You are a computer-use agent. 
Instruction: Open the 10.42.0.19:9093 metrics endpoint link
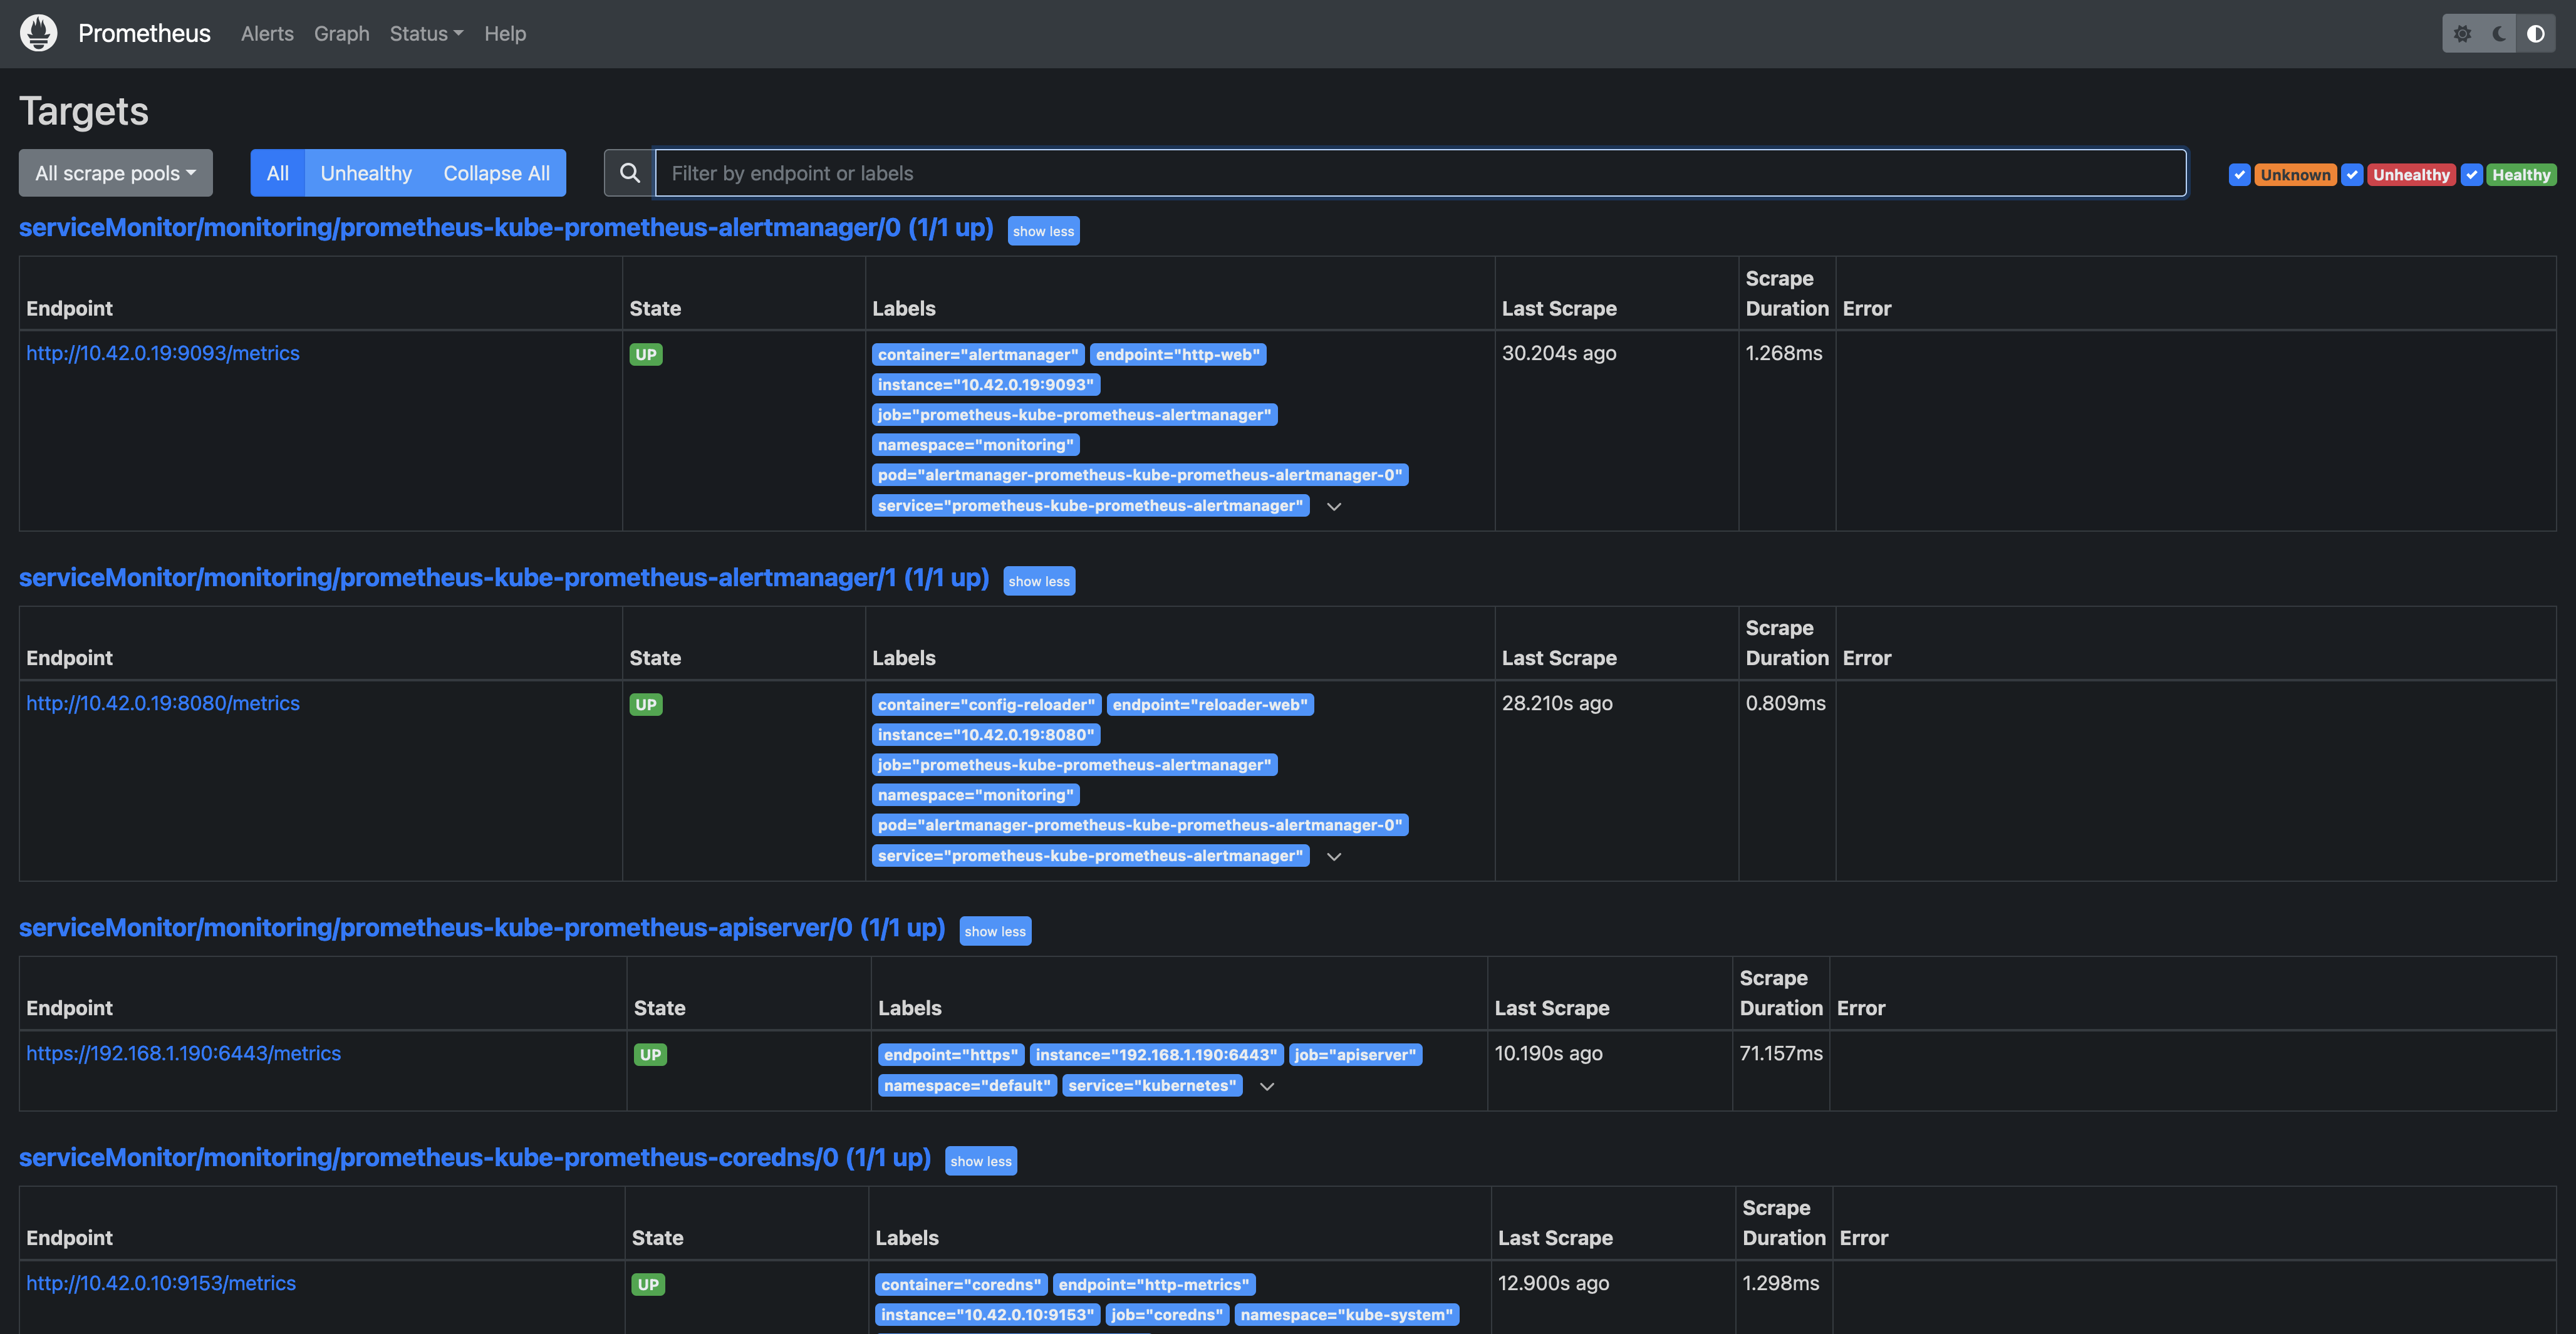click(162, 353)
